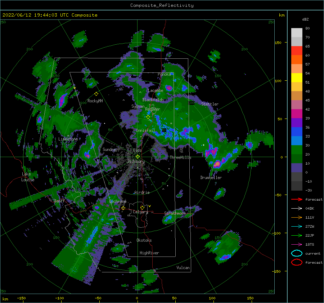Click the orange 111V arrow legend icon
Image resolution: width=324 pixels, height=303 pixels.
[x=297, y=217]
